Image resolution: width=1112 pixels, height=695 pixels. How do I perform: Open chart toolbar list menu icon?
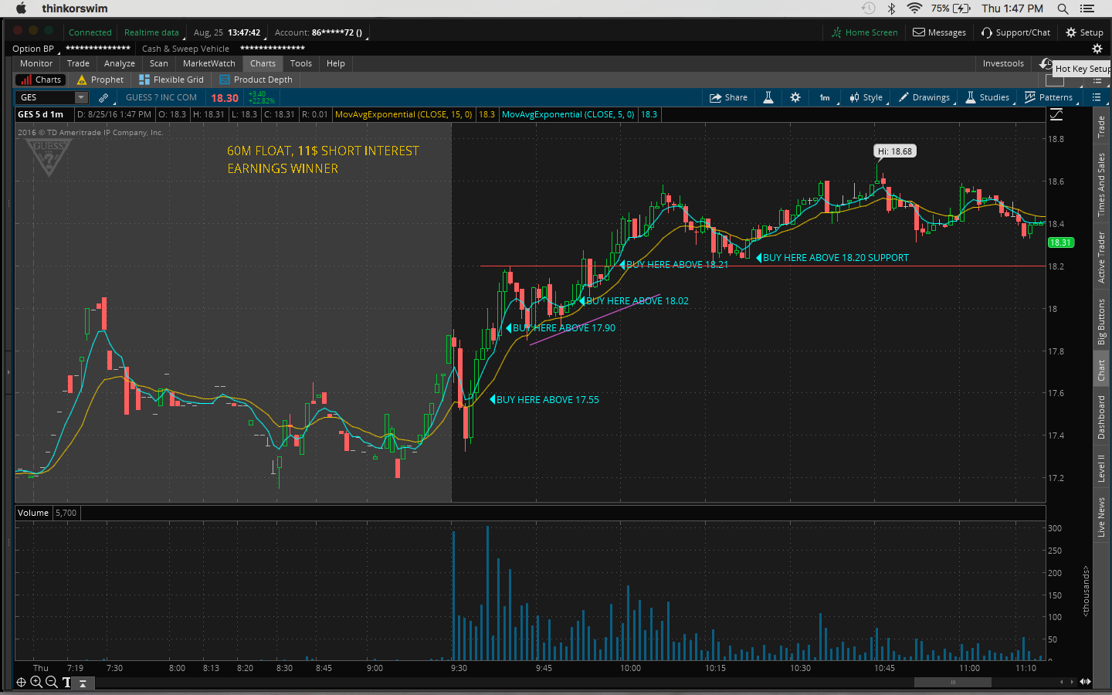pyautogui.click(x=1097, y=97)
